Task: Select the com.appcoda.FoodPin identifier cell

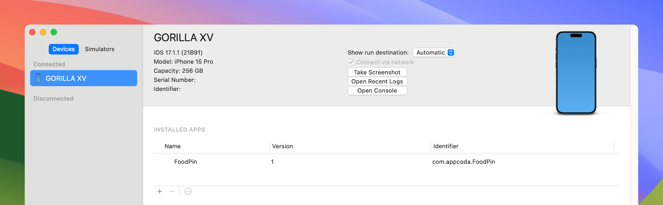Action: point(463,162)
